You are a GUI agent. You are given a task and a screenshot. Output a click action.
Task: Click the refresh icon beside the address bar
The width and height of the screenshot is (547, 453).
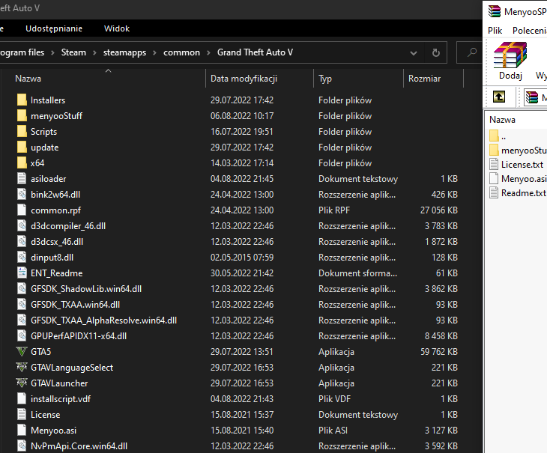tap(435, 52)
